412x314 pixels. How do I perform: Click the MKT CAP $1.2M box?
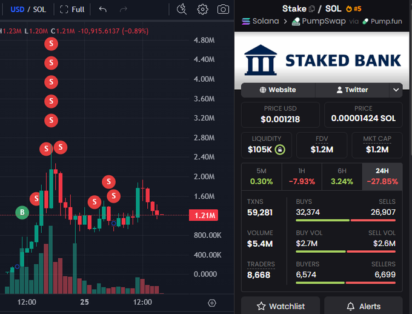tap(377, 145)
